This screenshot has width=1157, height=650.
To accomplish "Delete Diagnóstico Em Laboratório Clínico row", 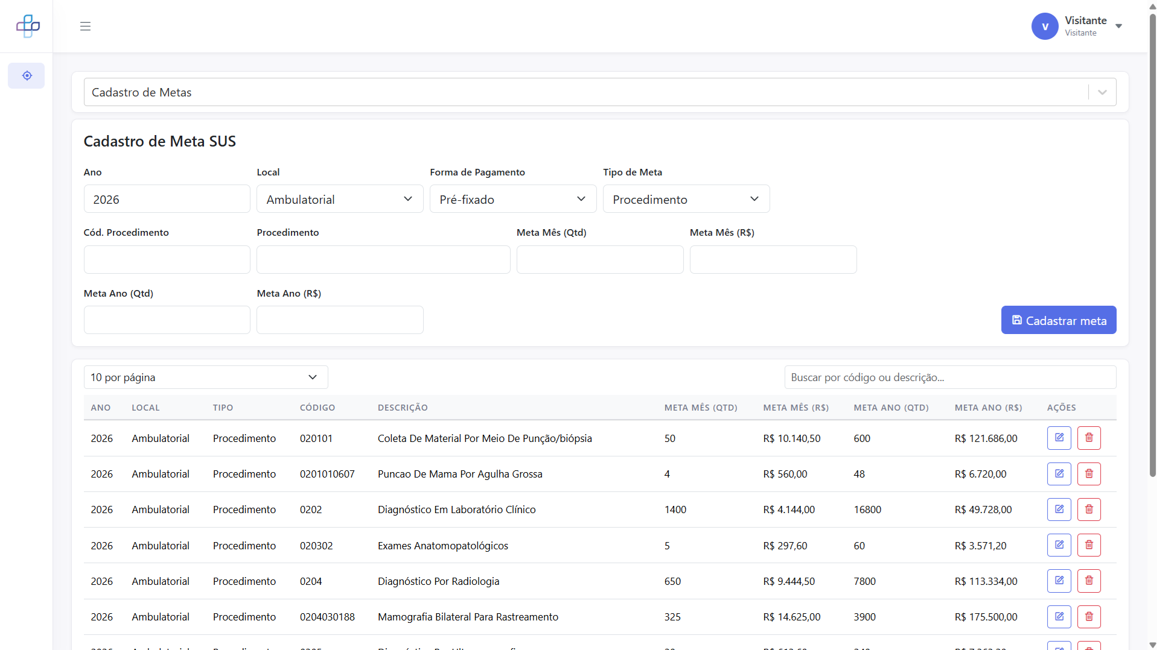I will coord(1089,510).
